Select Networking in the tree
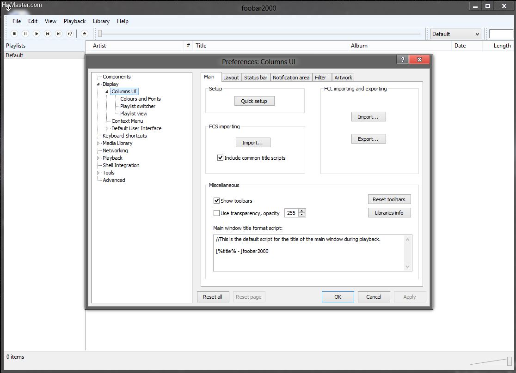The height and width of the screenshot is (373, 516). [115, 150]
